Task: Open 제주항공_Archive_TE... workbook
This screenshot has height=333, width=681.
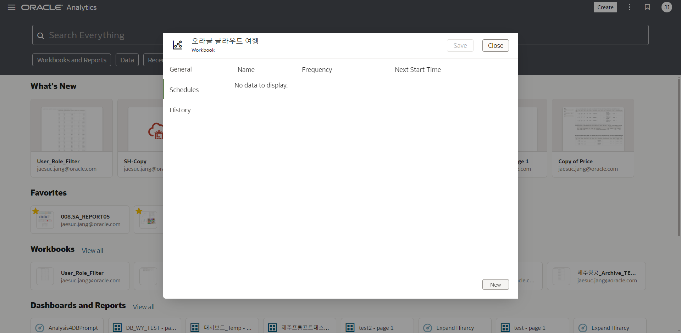Action: [596, 276]
